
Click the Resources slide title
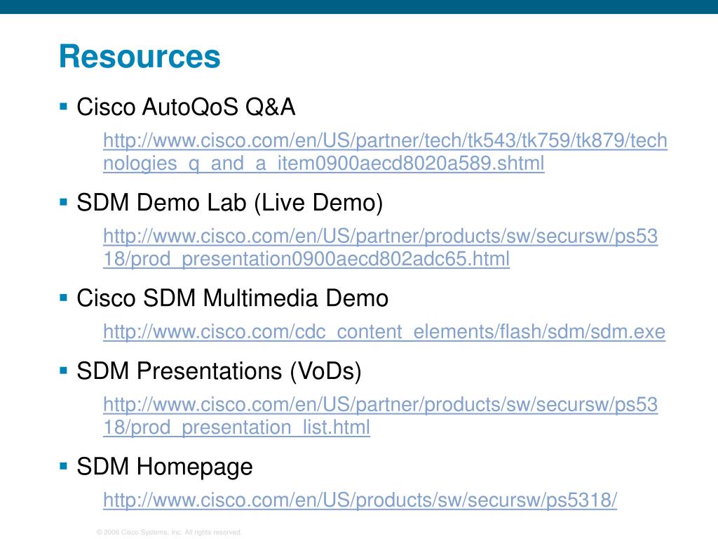pyautogui.click(x=140, y=56)
